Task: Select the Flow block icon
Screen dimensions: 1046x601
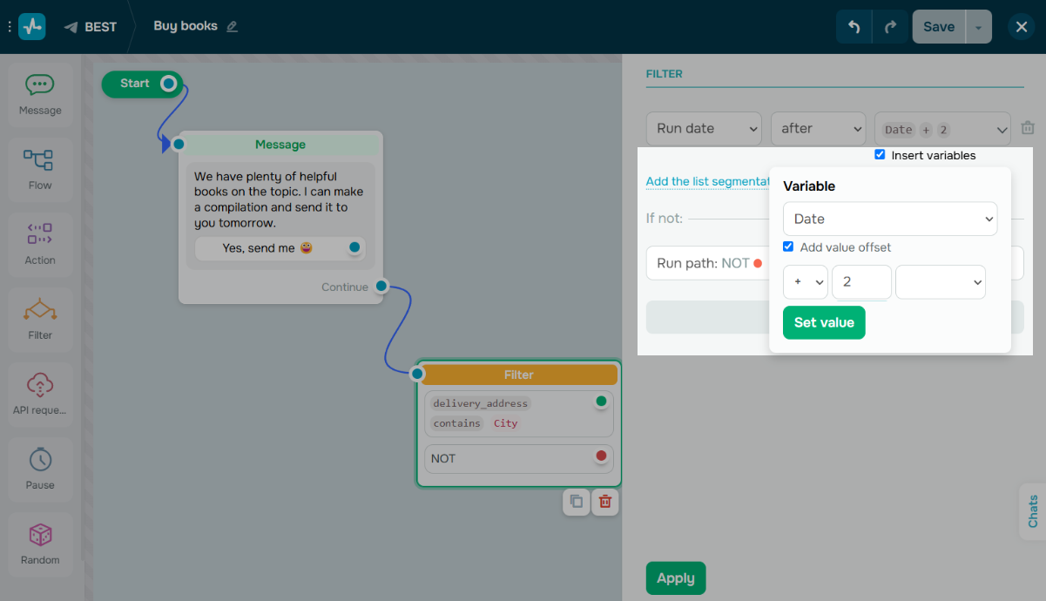Action: pos(40,169)
